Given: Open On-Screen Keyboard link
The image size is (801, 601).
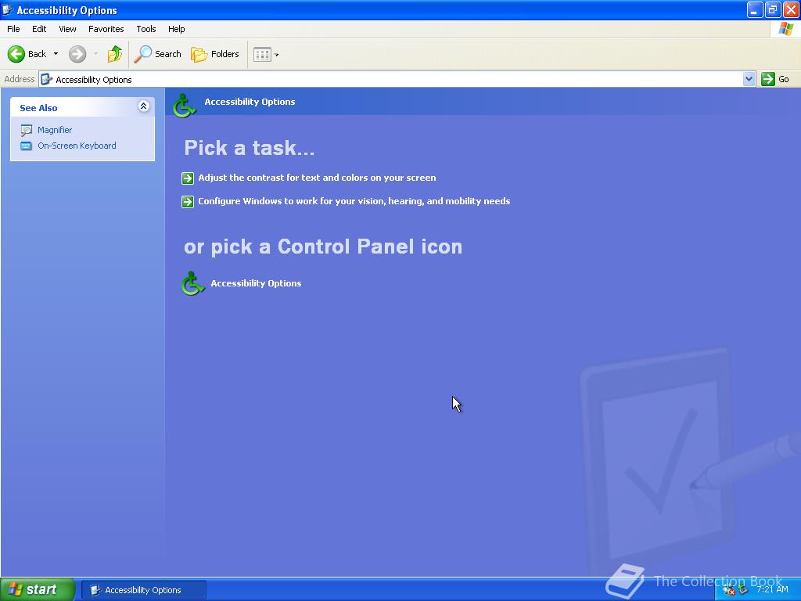Looking at the screenshot, I should (77, 146).
